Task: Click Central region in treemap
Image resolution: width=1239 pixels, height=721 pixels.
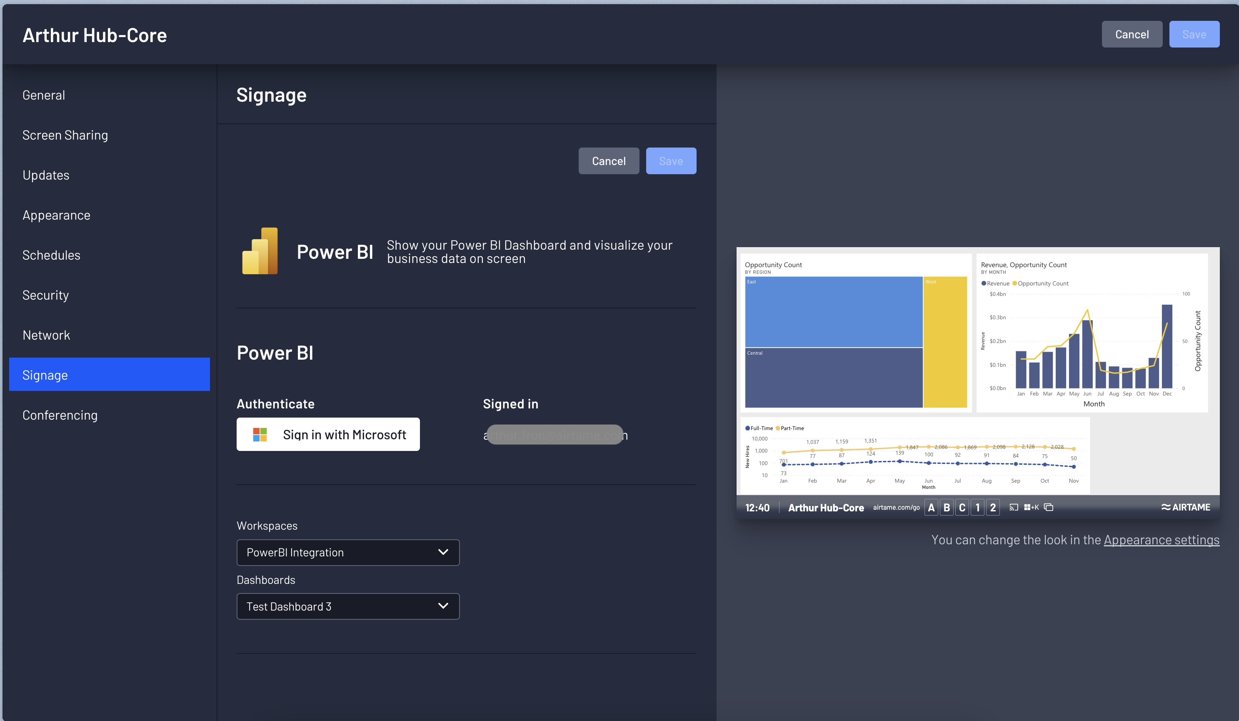Action: tap(833, 378)
